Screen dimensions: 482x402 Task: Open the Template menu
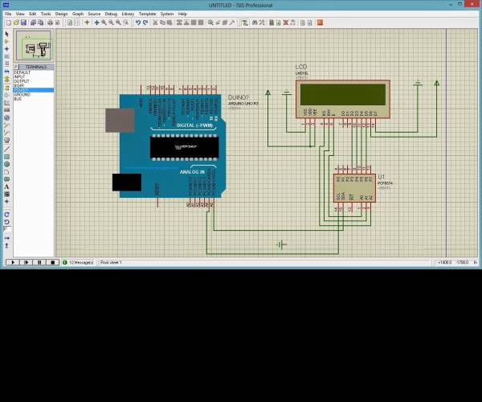147,14
